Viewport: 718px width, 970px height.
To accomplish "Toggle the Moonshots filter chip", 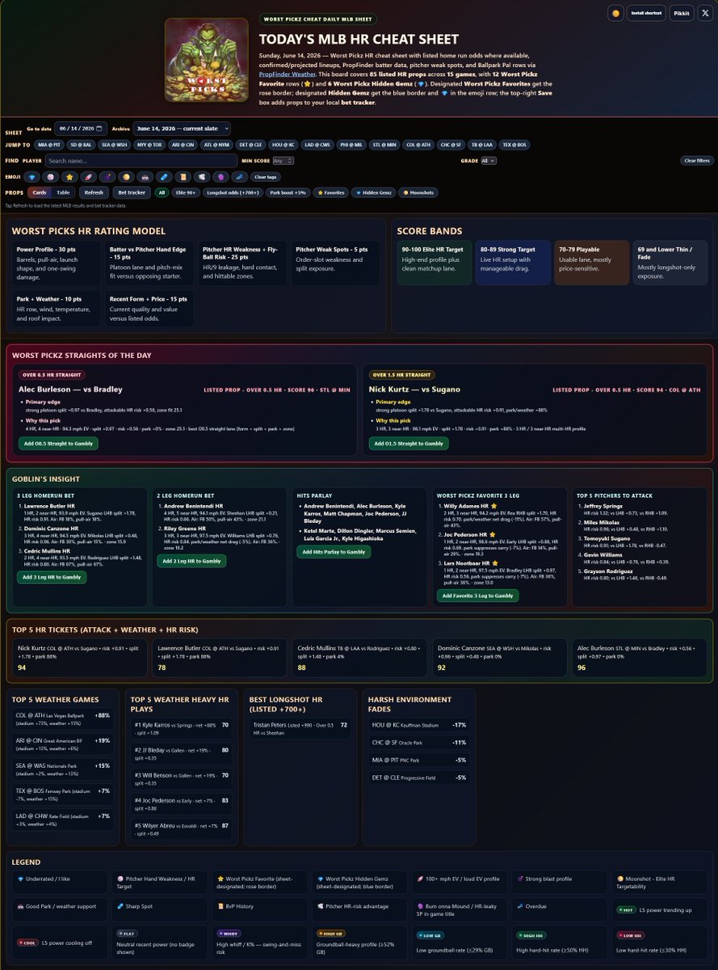I will click(419, 192).
